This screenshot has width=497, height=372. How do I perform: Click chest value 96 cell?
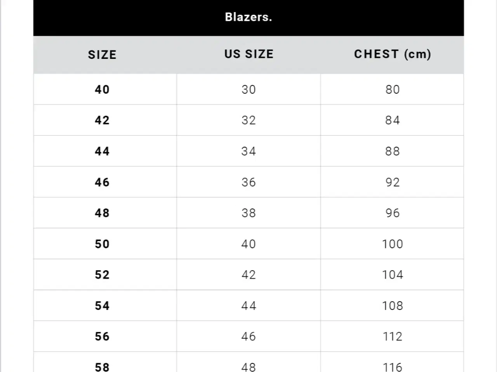tap(393, 213)
